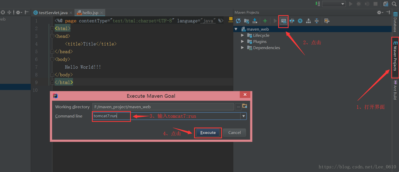Click the Title text in editor
Viewport: 399px width, 172px height.
[90, 44]
